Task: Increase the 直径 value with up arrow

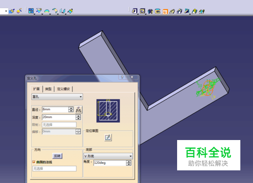Action: (x=71, y=108)
